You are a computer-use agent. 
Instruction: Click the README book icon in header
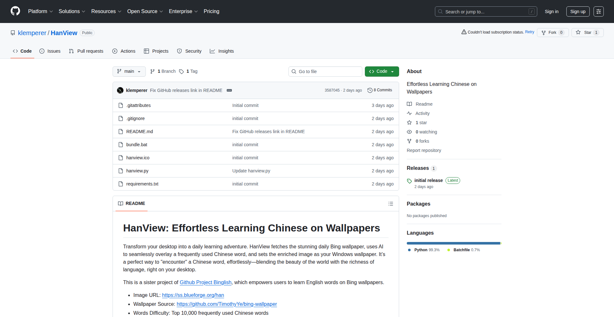point(121,204)
